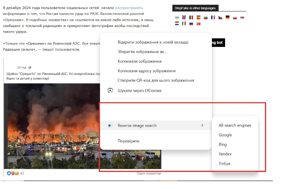Viewport: 289px width, 189px height.
Task: Expand the Reverse image search submenu arrow
Action: [x=202, y=126]
